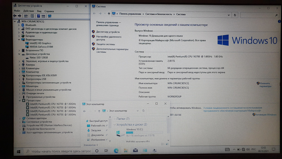Click Windows Start button
The image size is (282, 159).
(19, 152)
